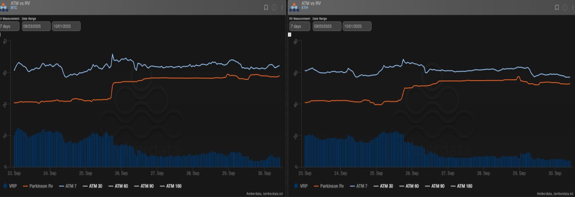Click Amberdata logo in ETH panel header
The width and height of the screenshot is (575, 197).
pyautogui.click(x=295, y=7)
